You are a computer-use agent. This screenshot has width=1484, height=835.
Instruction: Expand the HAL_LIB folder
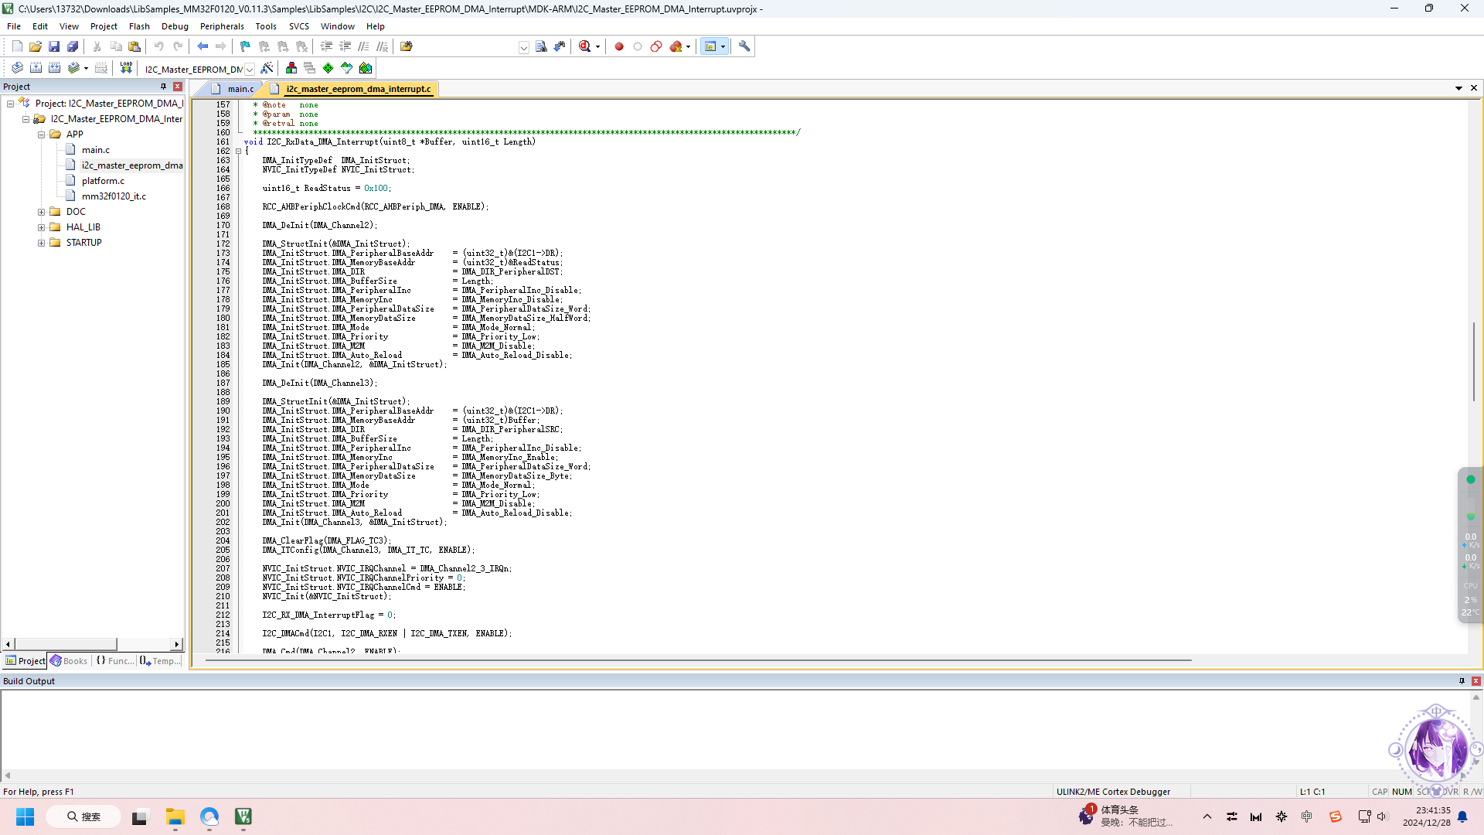coord(41,227)
